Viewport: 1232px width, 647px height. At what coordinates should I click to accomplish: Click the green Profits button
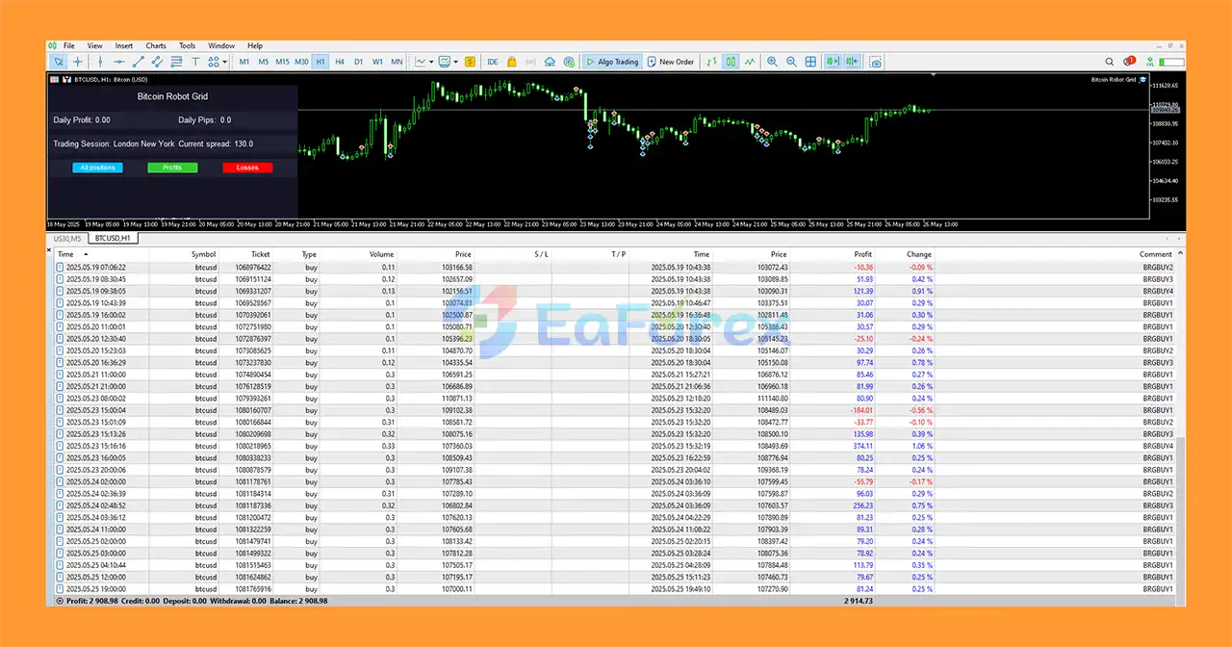(x=172, y=168)
